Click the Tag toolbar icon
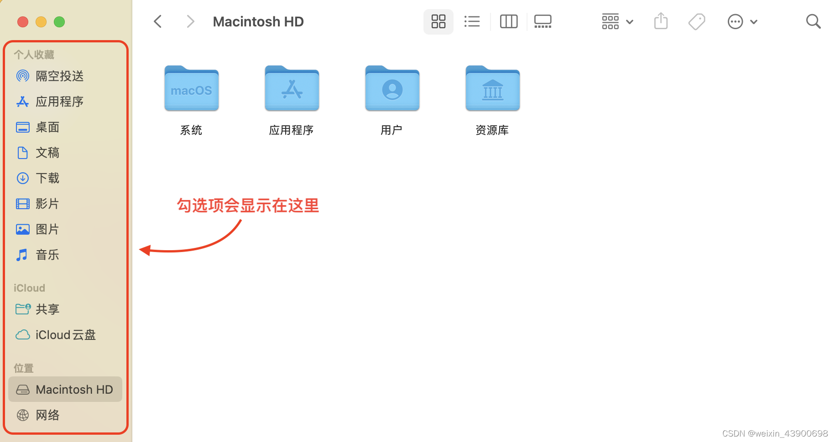The image size is (835, 442). tap(697, 21)
